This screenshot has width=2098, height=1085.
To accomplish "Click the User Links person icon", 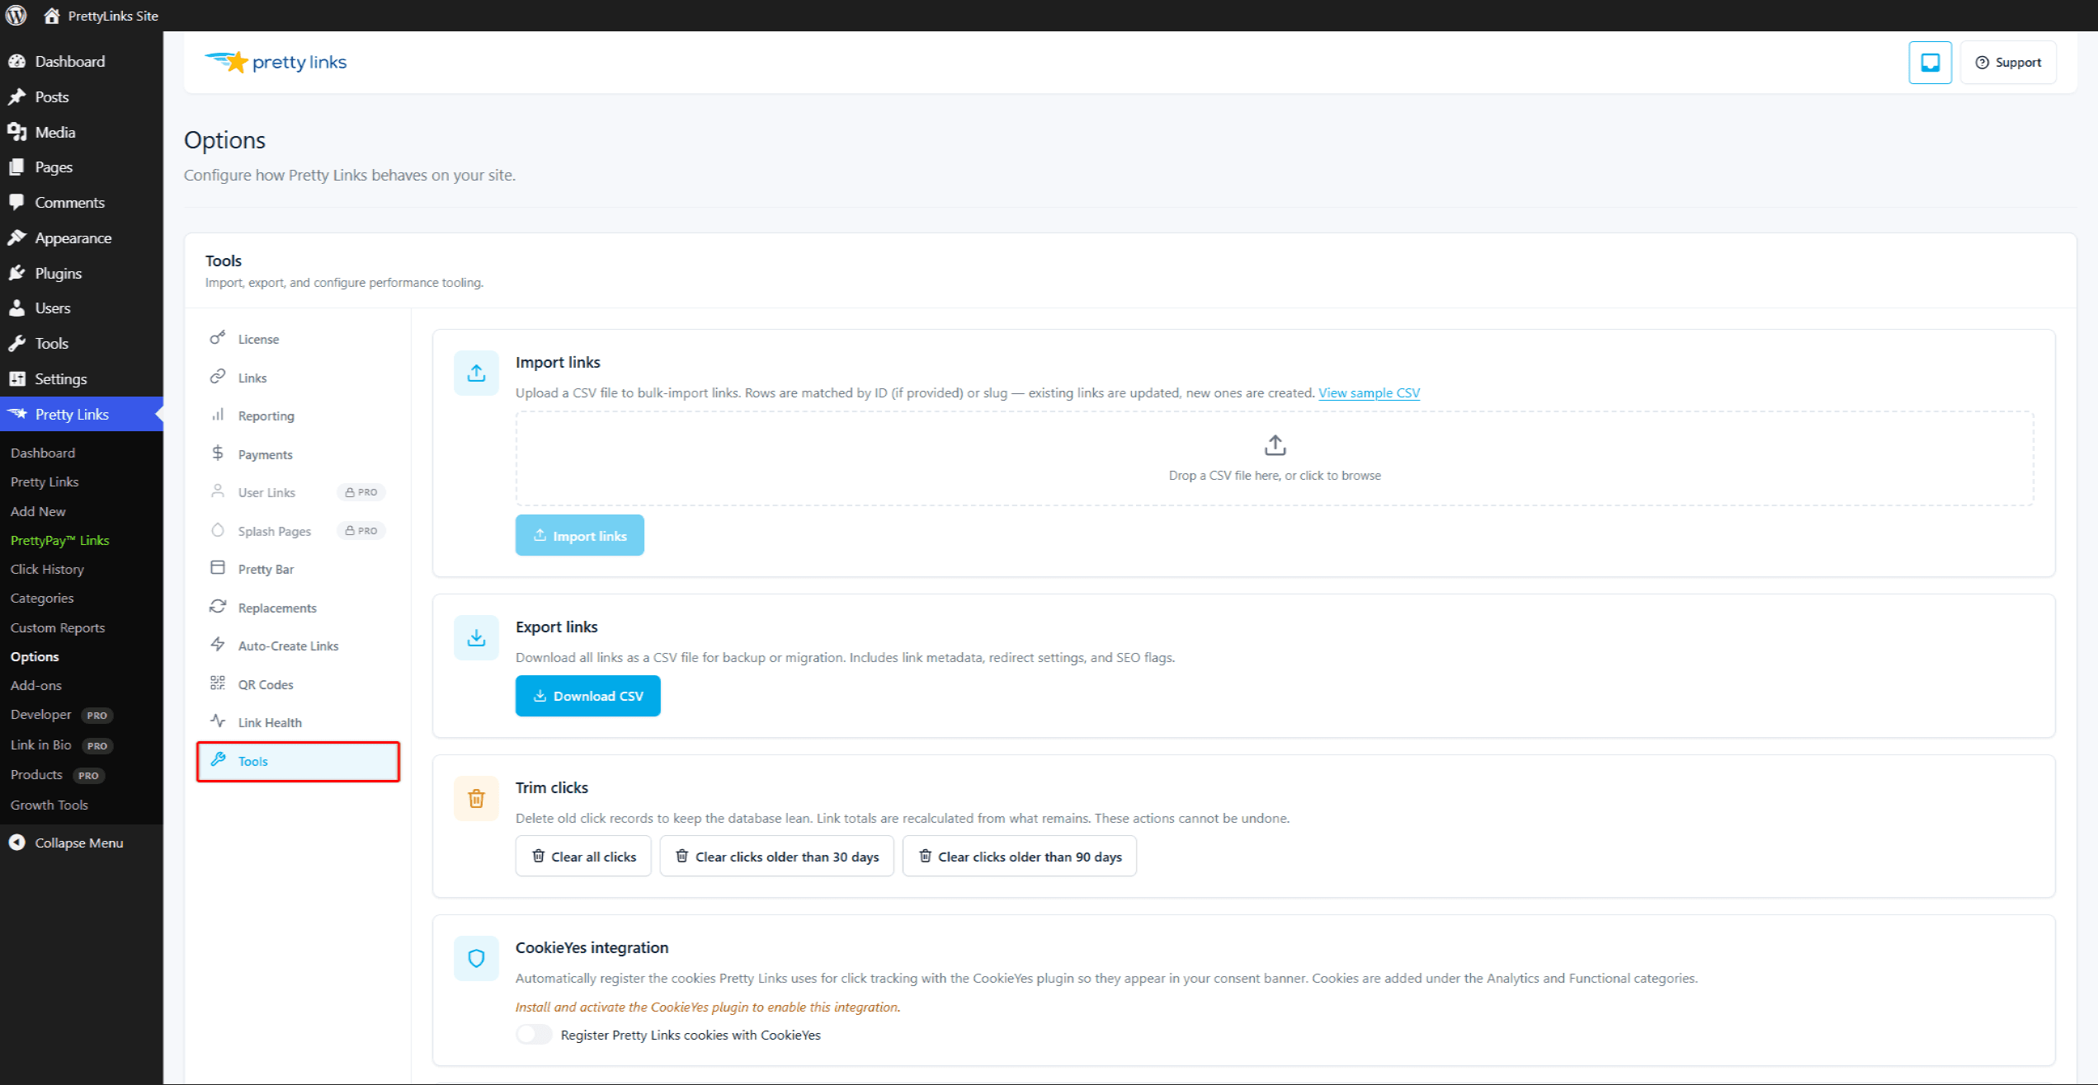I will coord(218,491).
